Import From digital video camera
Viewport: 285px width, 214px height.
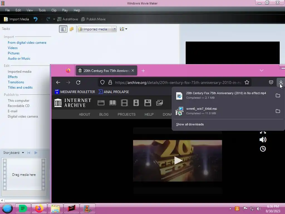[27, 43]
